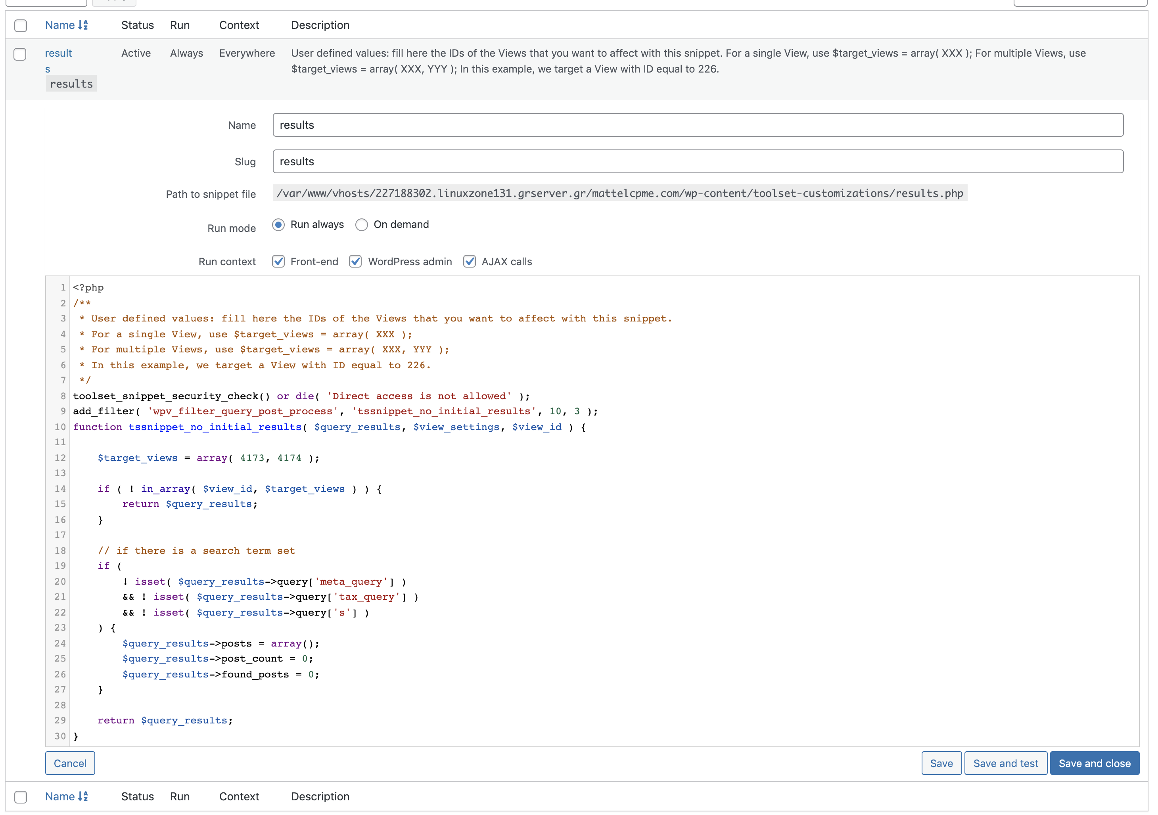Click the add_filter line in the code editor
Screen dimensions: 1158x815
coord(336,411)
